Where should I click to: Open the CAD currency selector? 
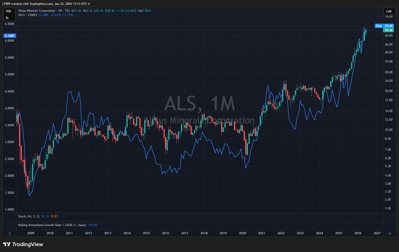pyautogui.click(x=389, y=11)
